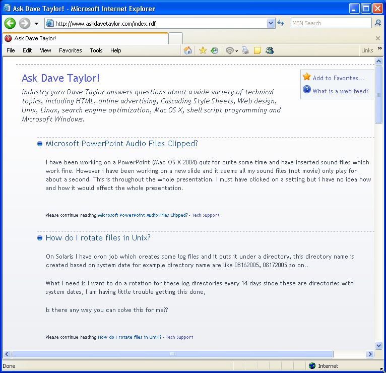
Task: Click the grey Forward navigation arrow
Action: [25, 23]
